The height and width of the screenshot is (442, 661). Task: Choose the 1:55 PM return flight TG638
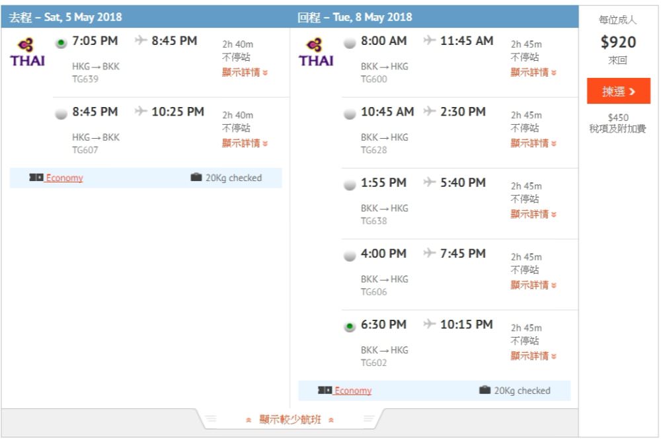tap(350, 185)
